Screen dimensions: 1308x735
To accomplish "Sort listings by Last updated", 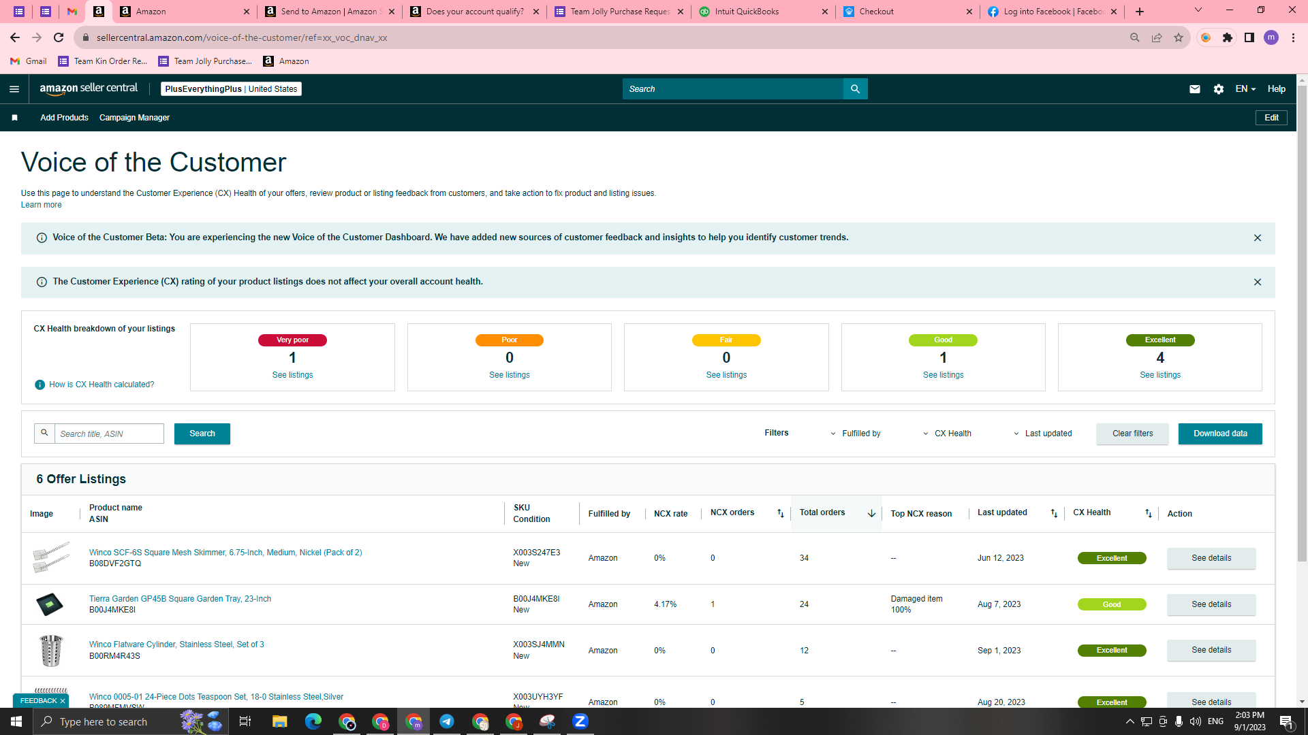I will [x=1054, y=514].
